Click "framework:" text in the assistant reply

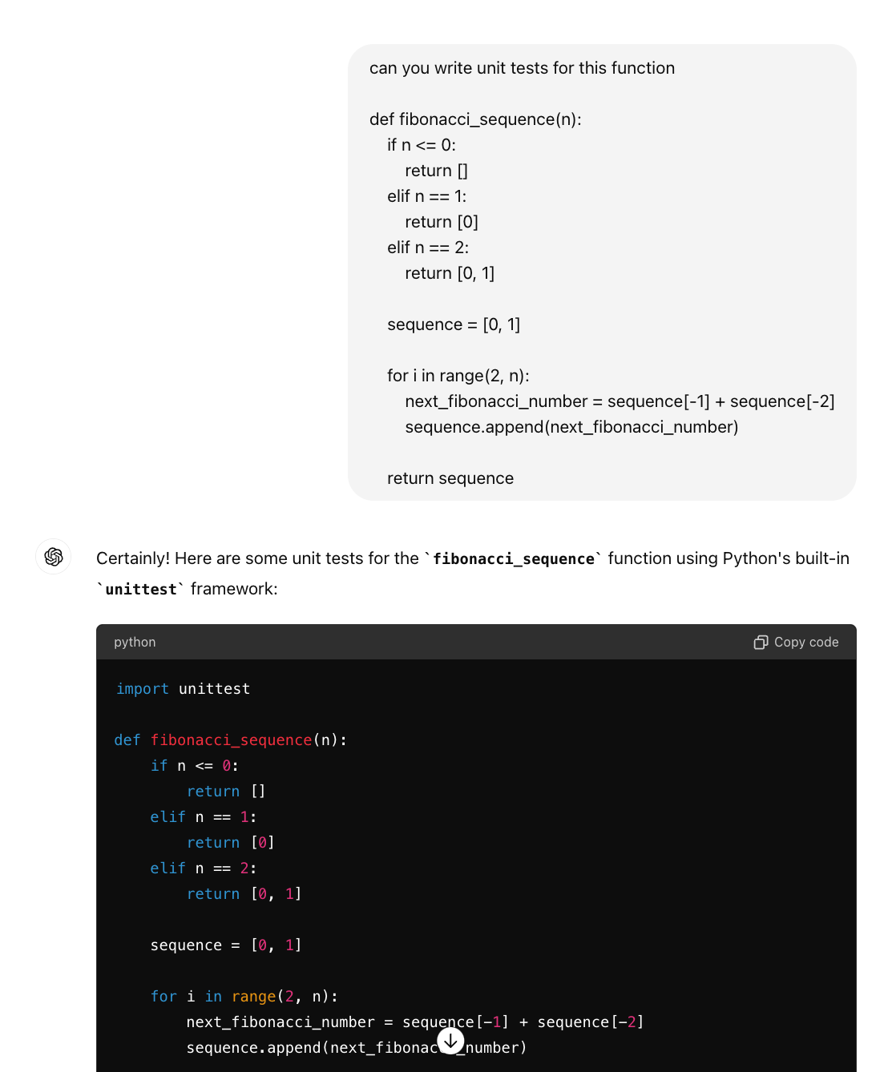click(234, 589)
